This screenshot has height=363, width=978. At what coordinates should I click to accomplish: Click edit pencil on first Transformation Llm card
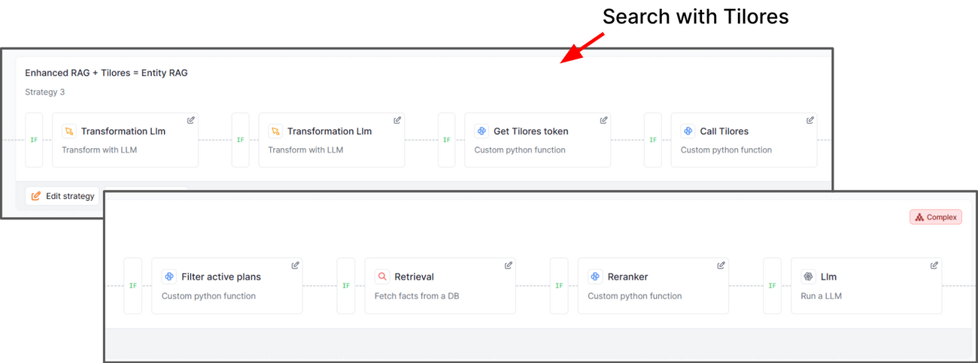point(191,120)
